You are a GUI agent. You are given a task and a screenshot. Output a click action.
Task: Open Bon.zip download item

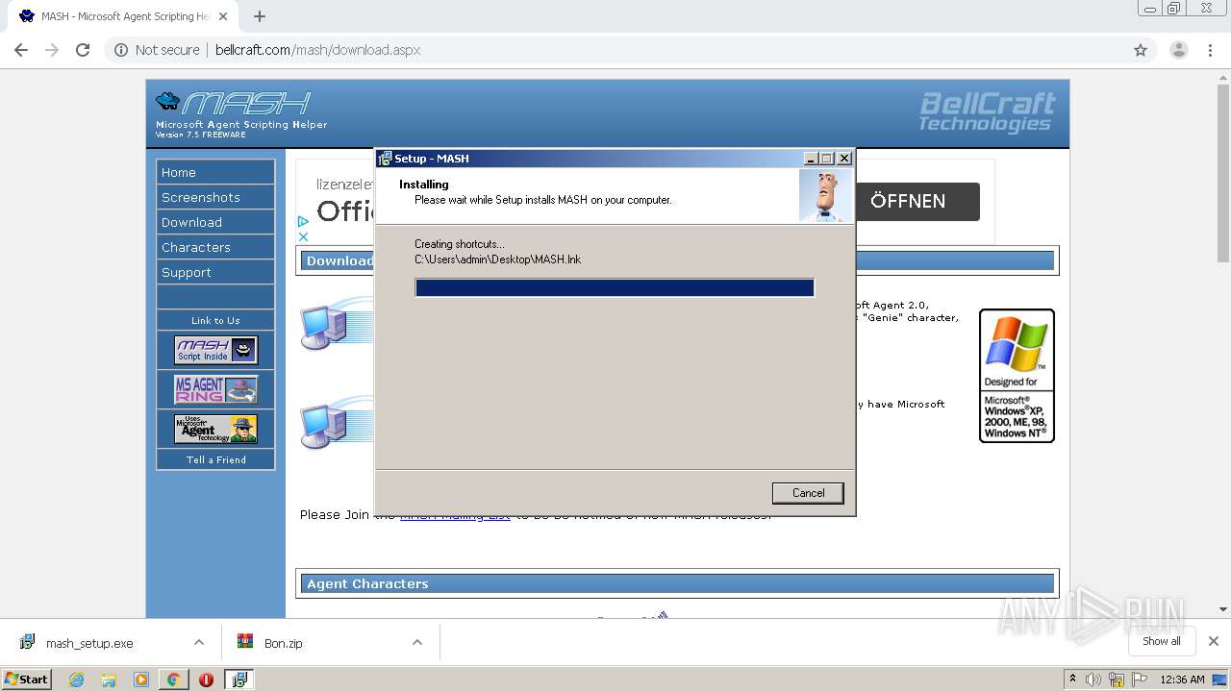pos(283,643)
